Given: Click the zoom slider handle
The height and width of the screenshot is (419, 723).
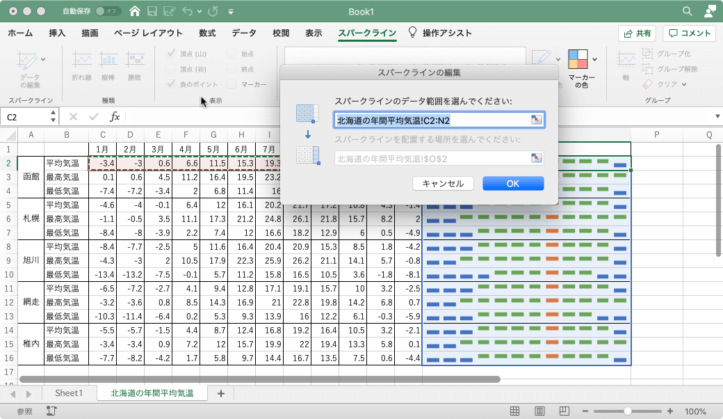Looking at the screenshot, I should (x=628, y=411).
